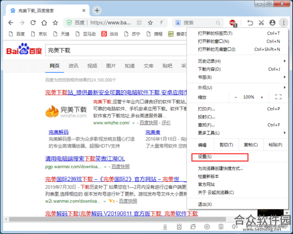
Task: Select 打开新的标签页(T) menu item
Action: (x=238, y=33)
